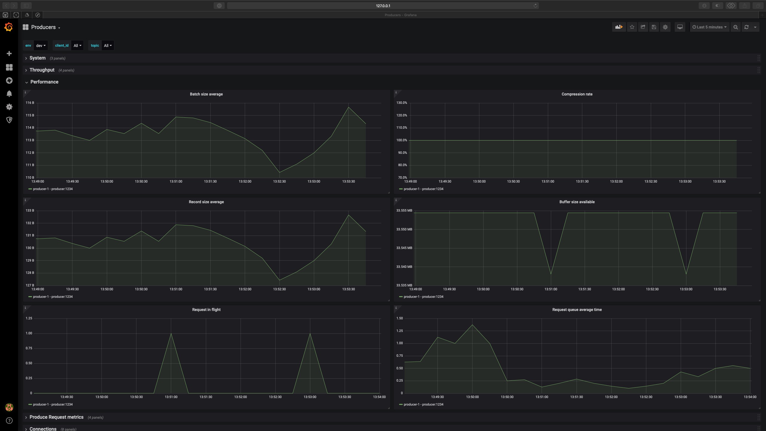Open the Share dashboard icon
766x431 pixels.
pyautogui.click(x=643, y=27)
